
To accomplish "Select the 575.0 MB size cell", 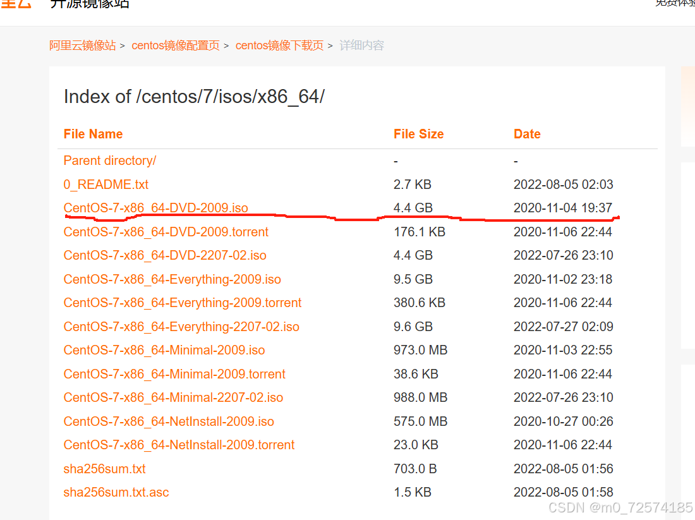I will pos(421,421).
